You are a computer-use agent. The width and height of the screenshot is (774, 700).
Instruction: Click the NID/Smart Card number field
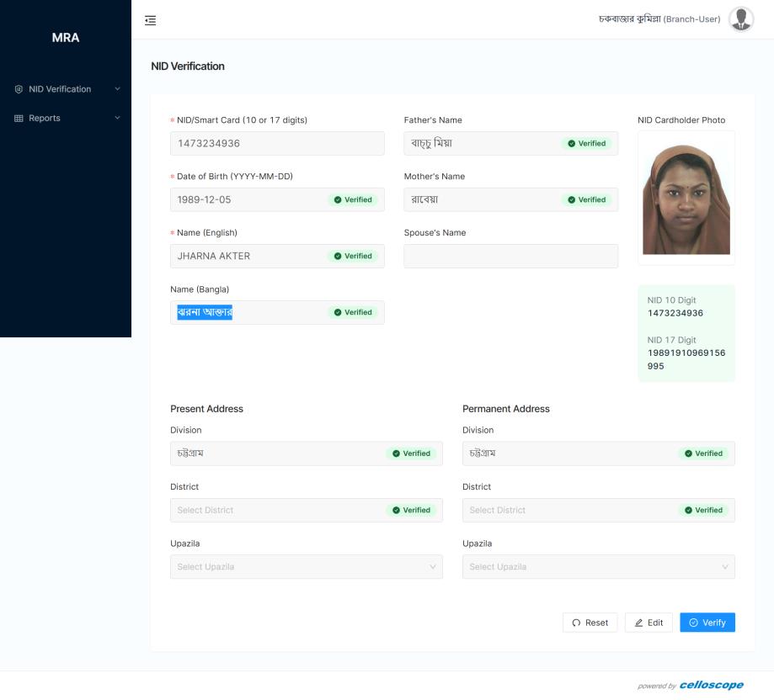tap(277, 144)
